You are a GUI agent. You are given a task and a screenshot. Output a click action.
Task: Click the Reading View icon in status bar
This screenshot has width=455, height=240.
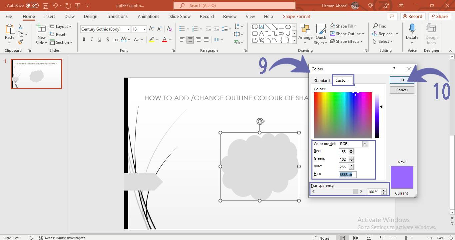369,238
